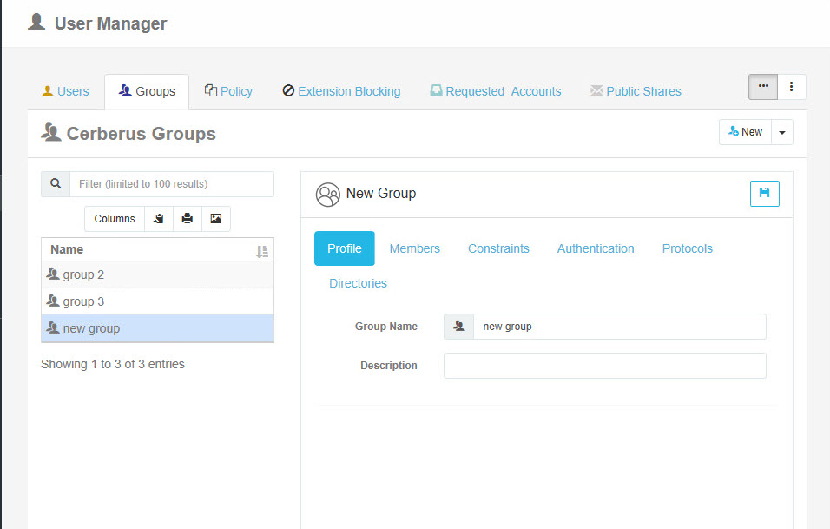Click the search magnifier icon

point(56,184)
